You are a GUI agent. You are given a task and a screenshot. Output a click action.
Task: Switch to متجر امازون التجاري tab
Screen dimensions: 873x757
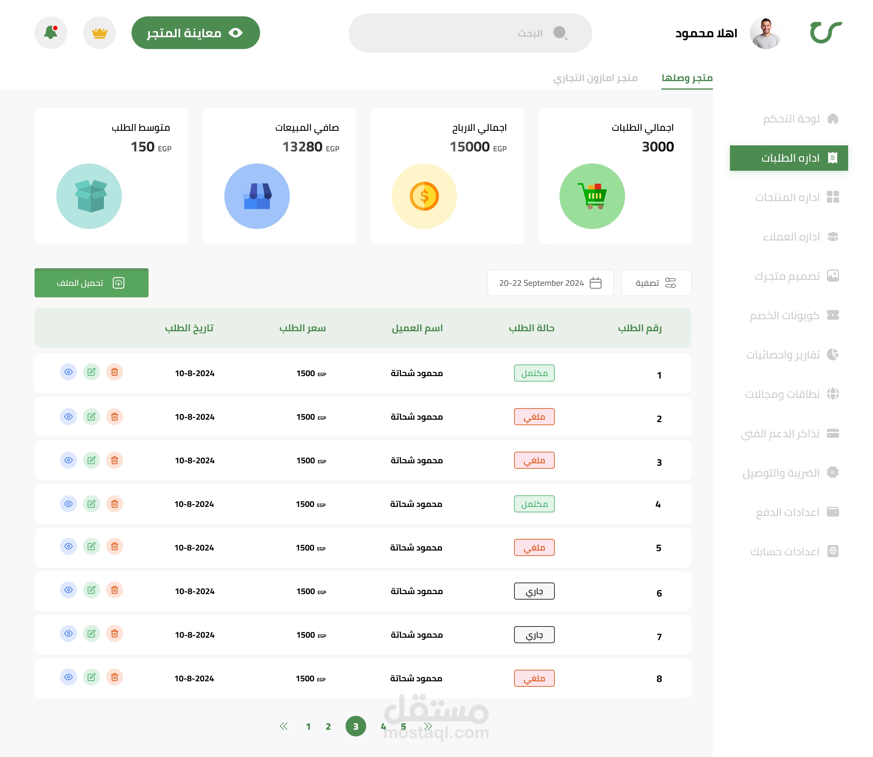pos(595,78)
